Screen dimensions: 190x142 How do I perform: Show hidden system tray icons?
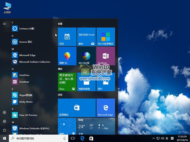(153, 138)
